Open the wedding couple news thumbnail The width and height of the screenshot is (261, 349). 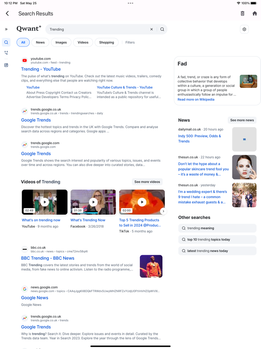[244, 195]
